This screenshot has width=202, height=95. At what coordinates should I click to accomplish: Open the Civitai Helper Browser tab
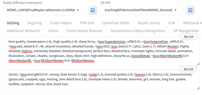pos(84,31)
